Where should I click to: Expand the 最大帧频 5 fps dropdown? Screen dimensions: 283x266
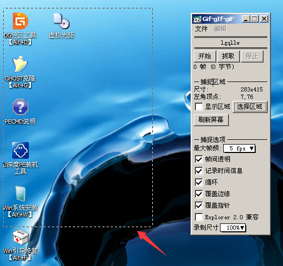(x=239, y=149)
